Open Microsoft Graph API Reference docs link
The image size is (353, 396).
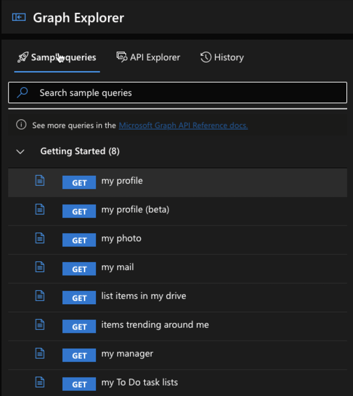click(x=184, y=125)
